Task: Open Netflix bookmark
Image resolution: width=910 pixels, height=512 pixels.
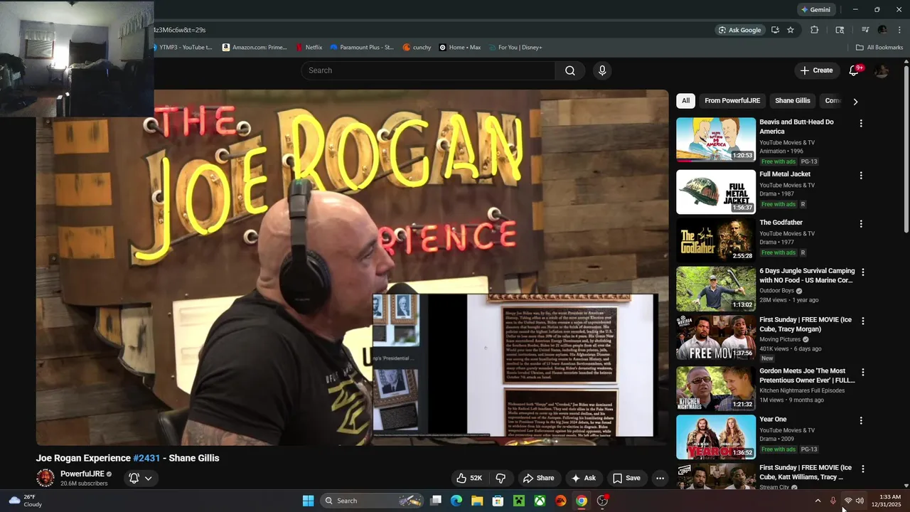Action: coord(309,48)
